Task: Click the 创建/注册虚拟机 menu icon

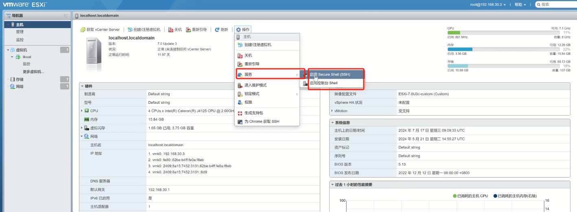Action: [x=240, y=45]
